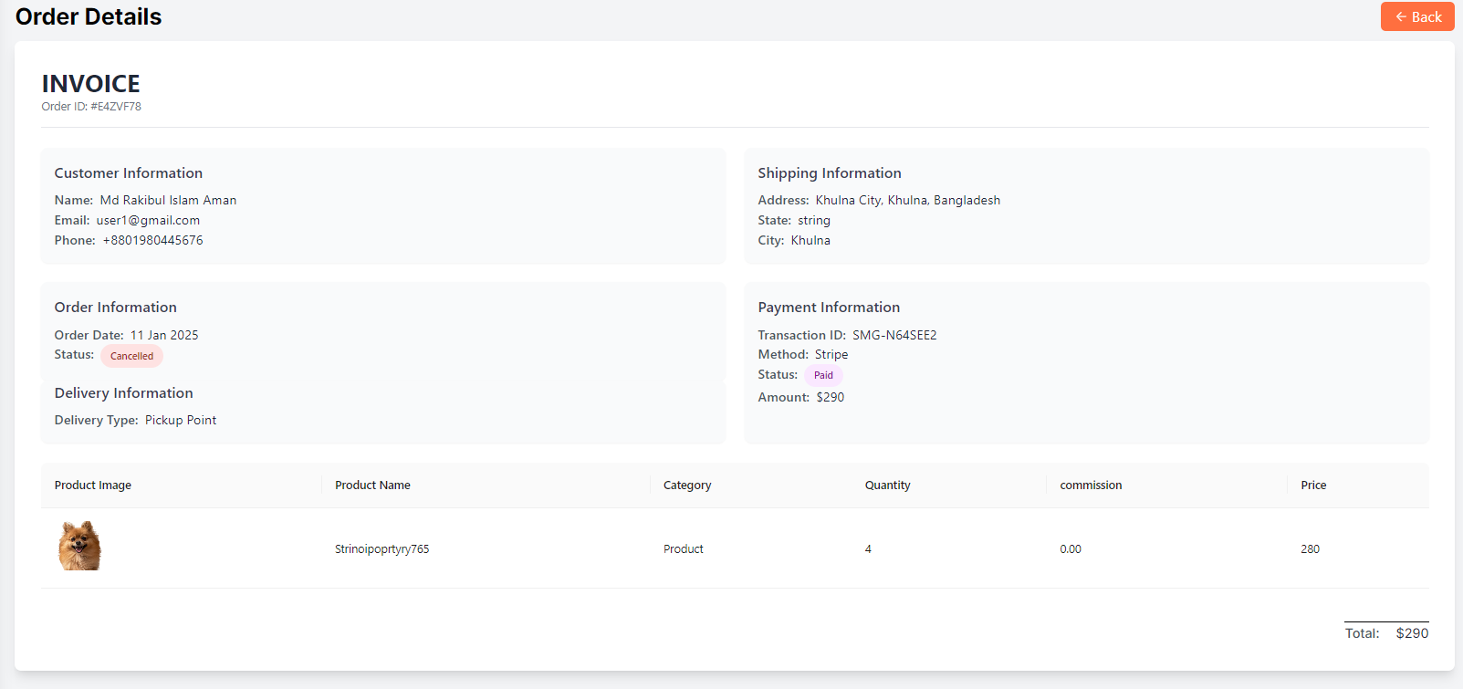This screenshot has height=689, width=1463.
Task: Click the Cancelled order status badge
Action: tap(131, 356)
